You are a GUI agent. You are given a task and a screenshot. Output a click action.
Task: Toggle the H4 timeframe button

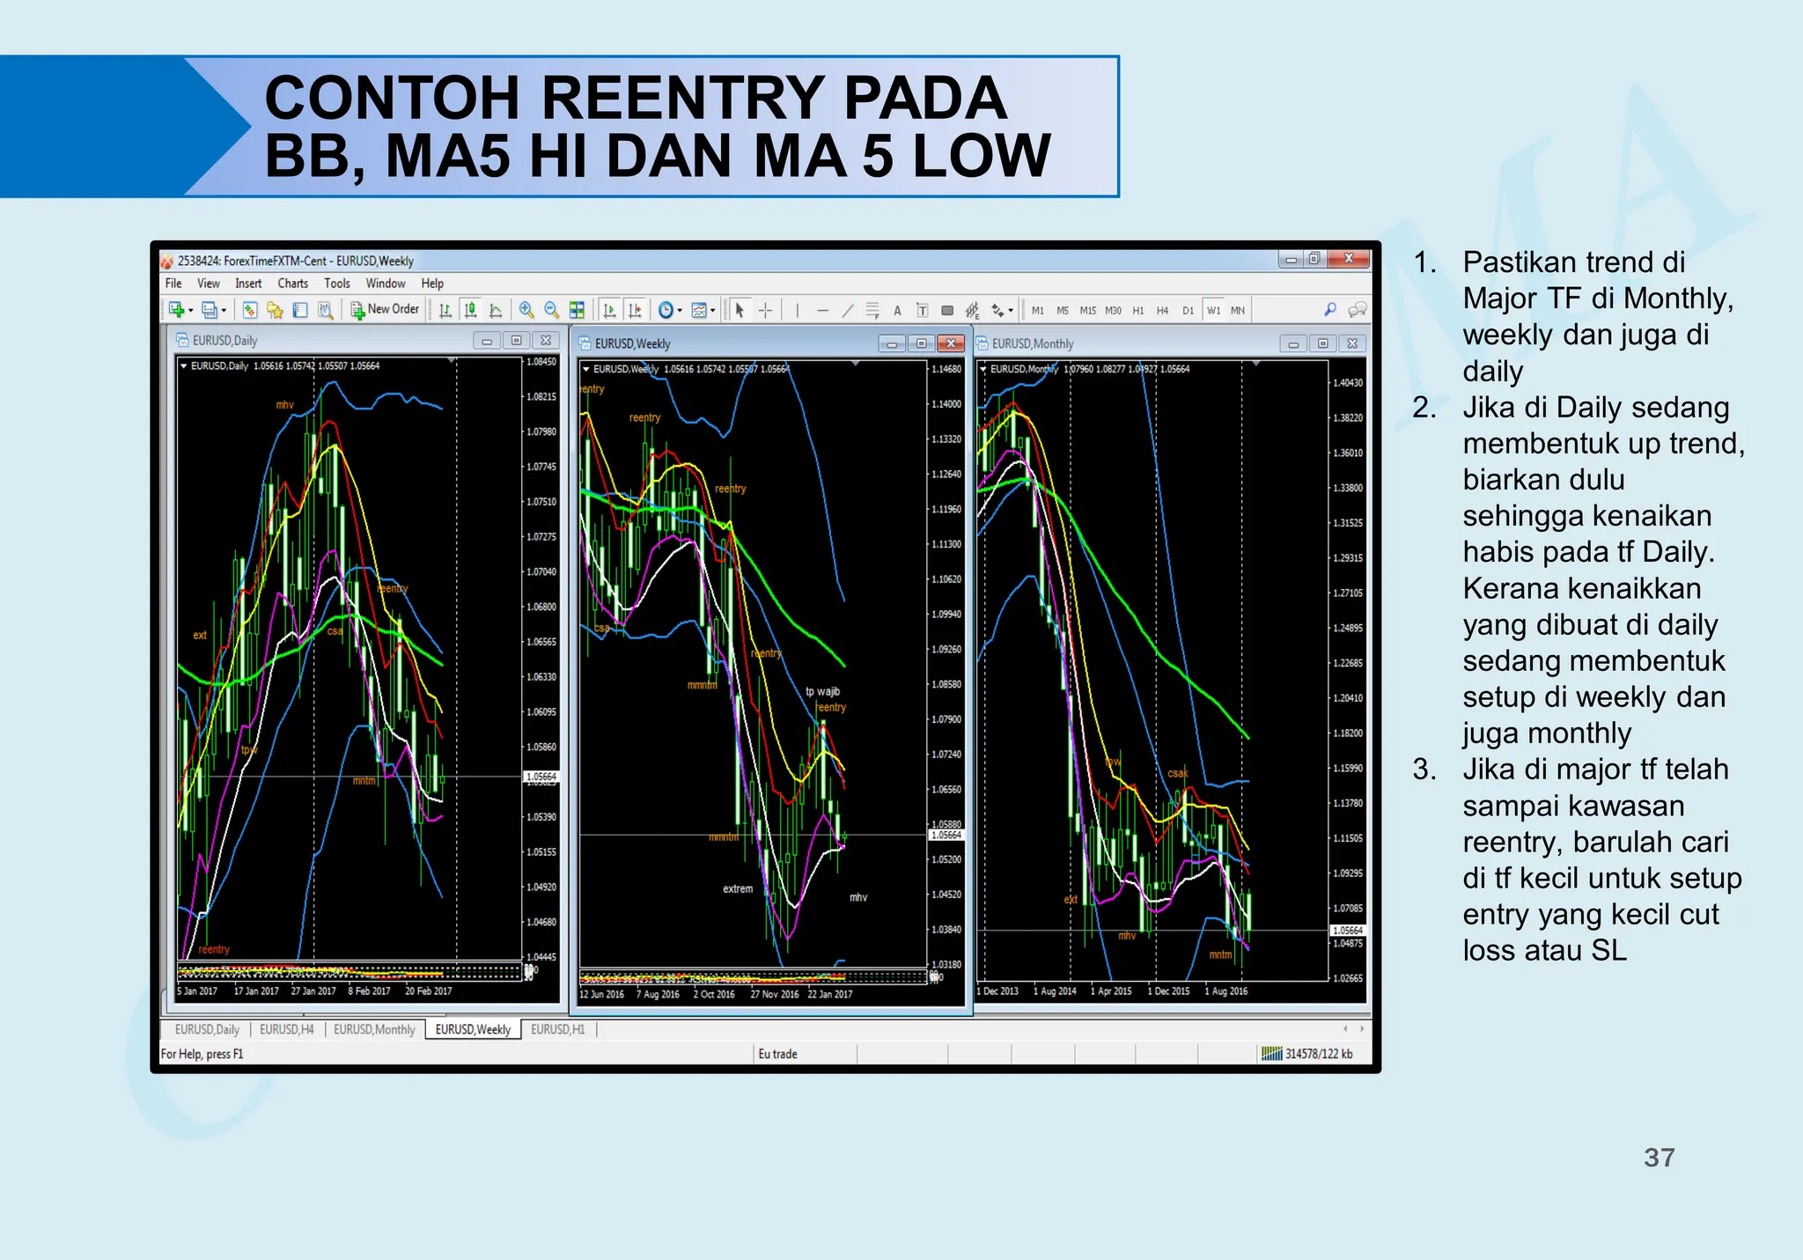1162,310
